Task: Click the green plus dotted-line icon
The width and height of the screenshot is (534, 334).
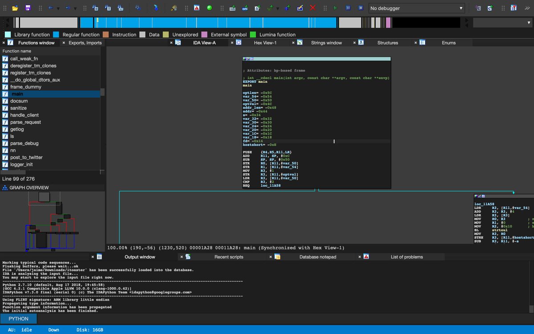Action: pos(270,8)
